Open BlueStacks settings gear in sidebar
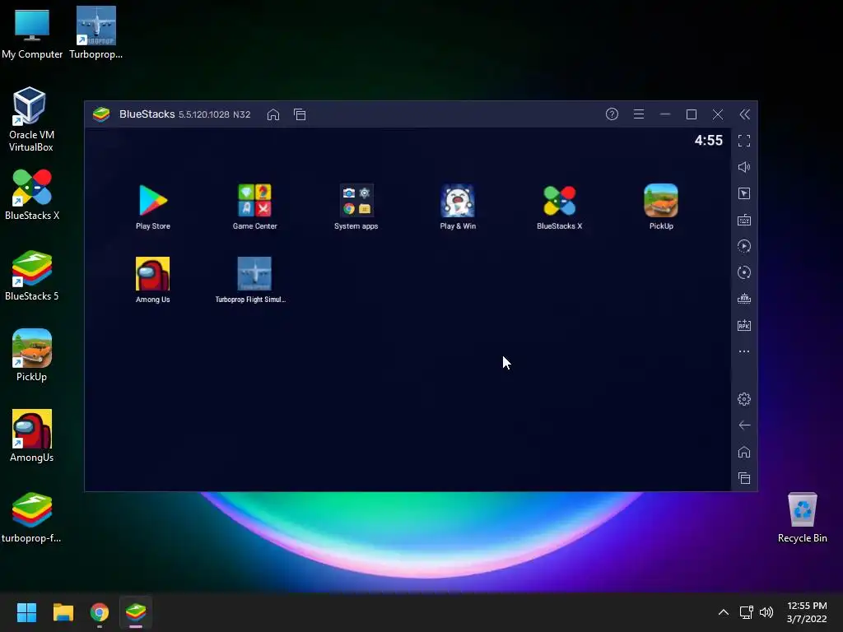This screenshot has width=843, height=632. tap(744, 399)
